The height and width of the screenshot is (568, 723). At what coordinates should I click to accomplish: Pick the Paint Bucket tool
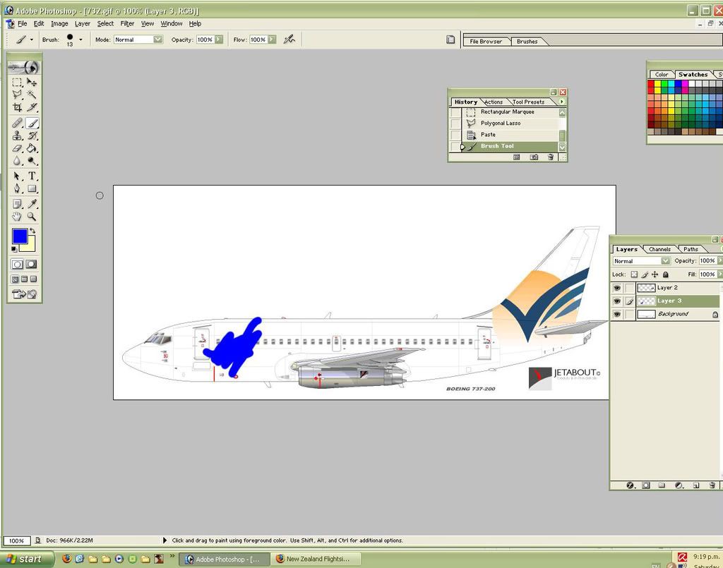32,149
